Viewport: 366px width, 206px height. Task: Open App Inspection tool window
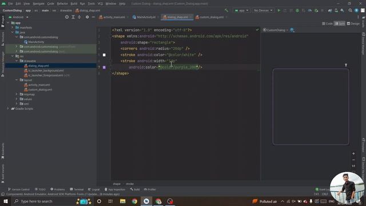[x=115, y=189]
